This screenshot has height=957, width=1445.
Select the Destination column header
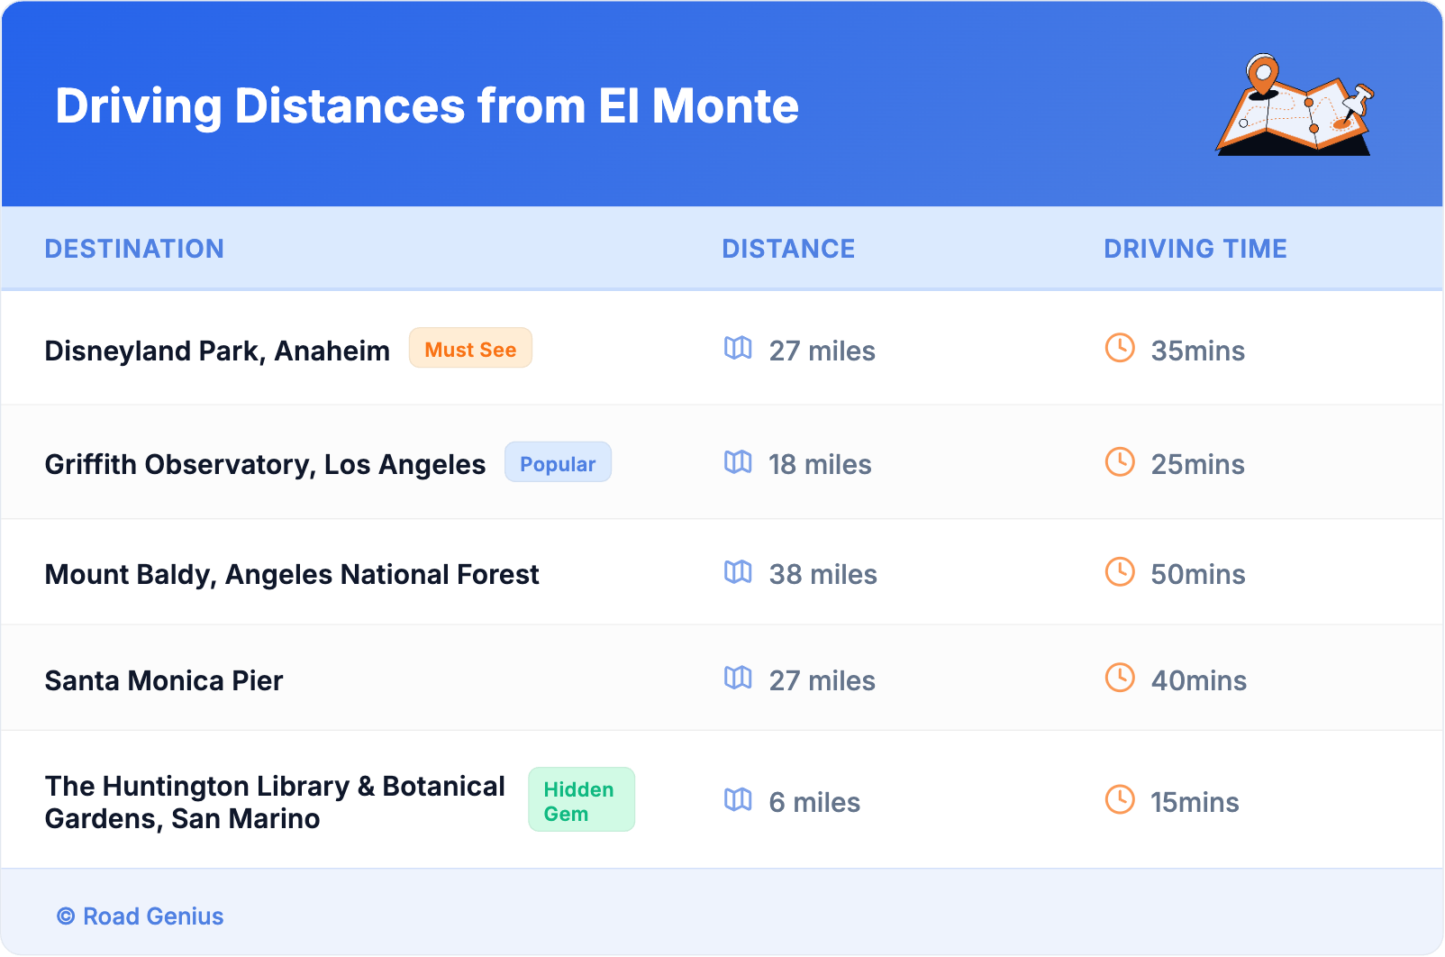(134, 249)
